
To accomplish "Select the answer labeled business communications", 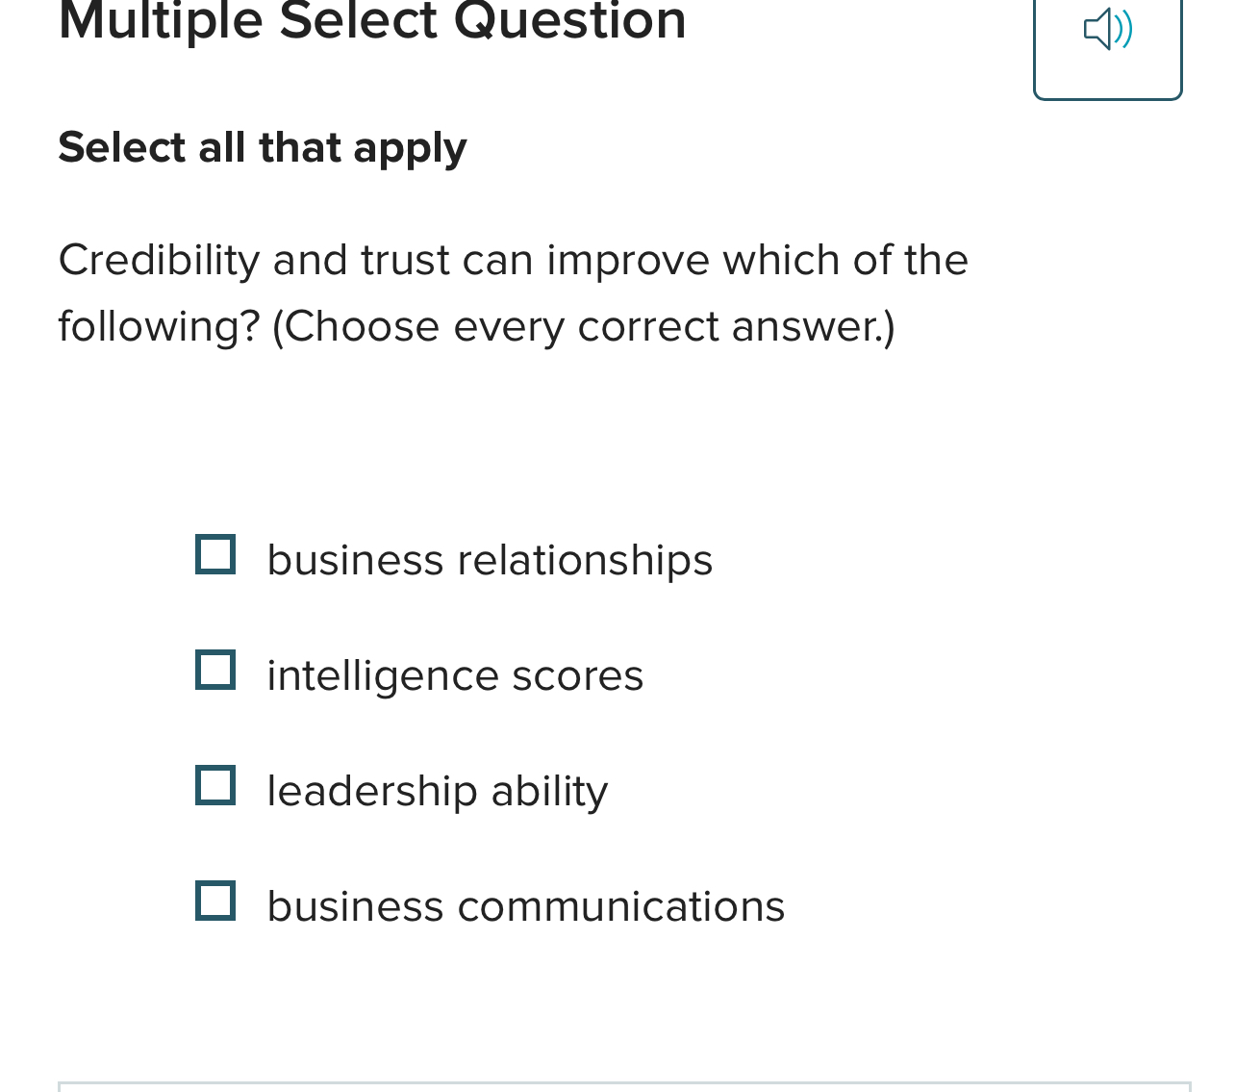I will 525,905.
